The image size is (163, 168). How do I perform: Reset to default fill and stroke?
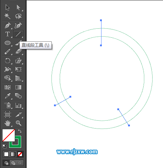point(4,146)
